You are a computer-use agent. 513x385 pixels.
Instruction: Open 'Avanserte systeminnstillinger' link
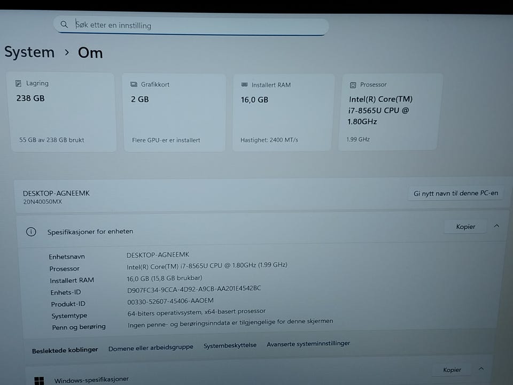pos(308,344)
